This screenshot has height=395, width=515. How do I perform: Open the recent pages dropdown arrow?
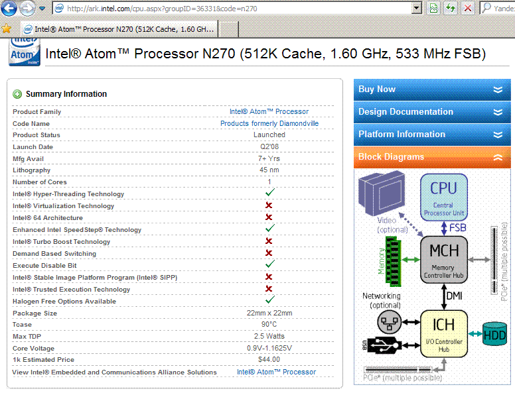click(x=42, y=9)
